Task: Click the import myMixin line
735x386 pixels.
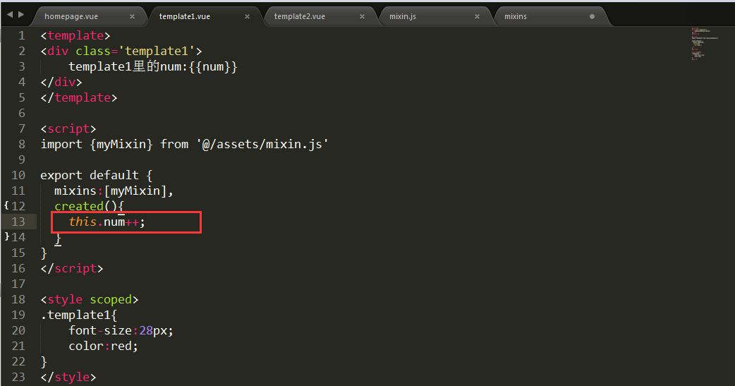Action: 184,144
